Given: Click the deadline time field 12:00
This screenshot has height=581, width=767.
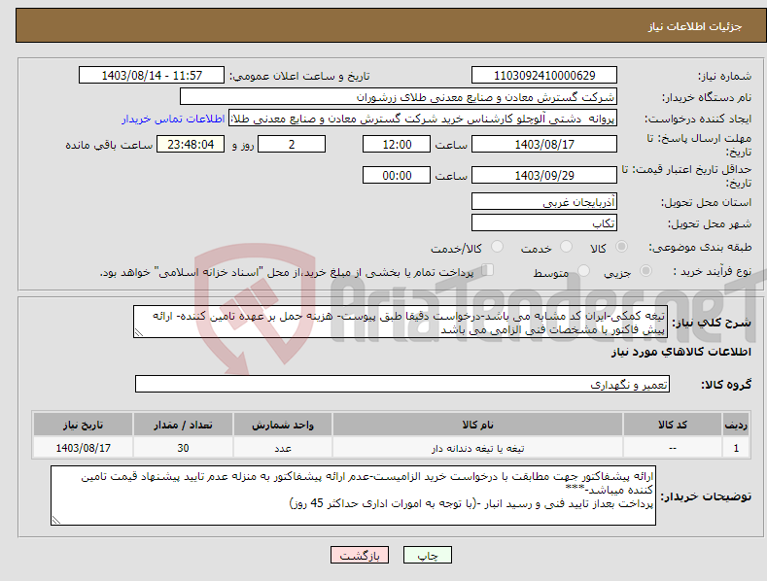Looking at the screenshot, I should tap(397, 144).
